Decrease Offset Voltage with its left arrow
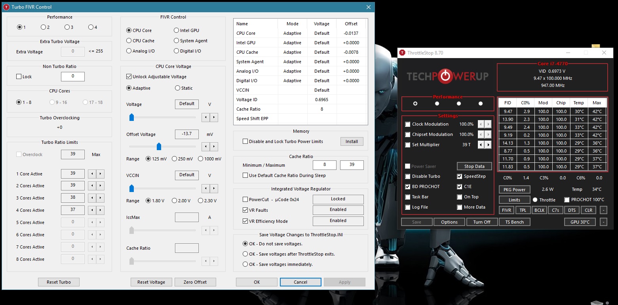Viewport: 618px width, 305px height. (x=206, y=147)
